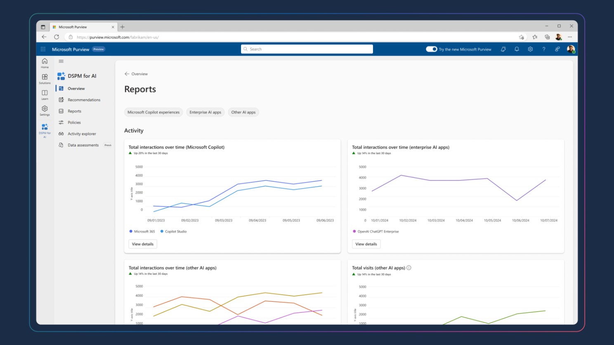
Task: Open the Home icon in the sidebar
Action: coord(45,63)
